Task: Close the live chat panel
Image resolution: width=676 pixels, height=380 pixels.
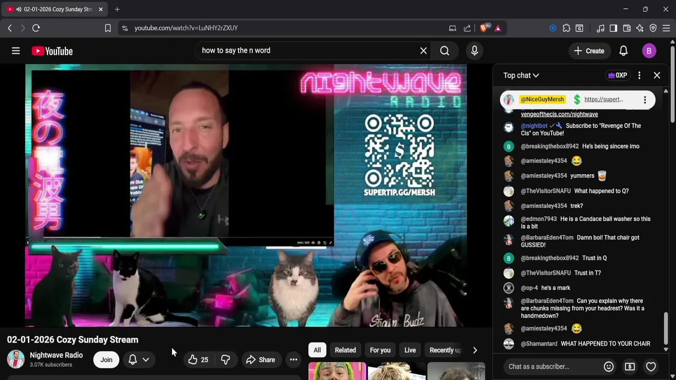Action: pos(657,75)
